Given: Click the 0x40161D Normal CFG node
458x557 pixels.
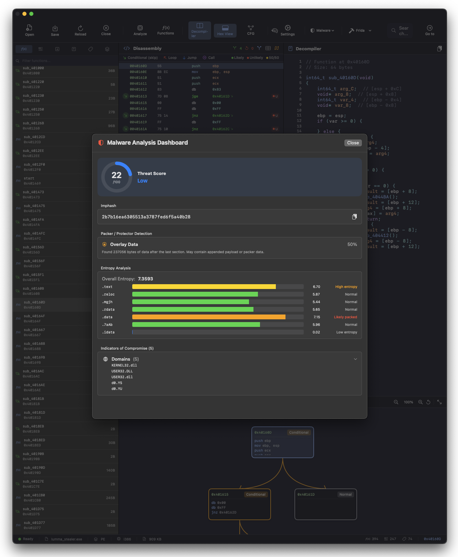Looking at the screenshot, I should pos(326,504).
